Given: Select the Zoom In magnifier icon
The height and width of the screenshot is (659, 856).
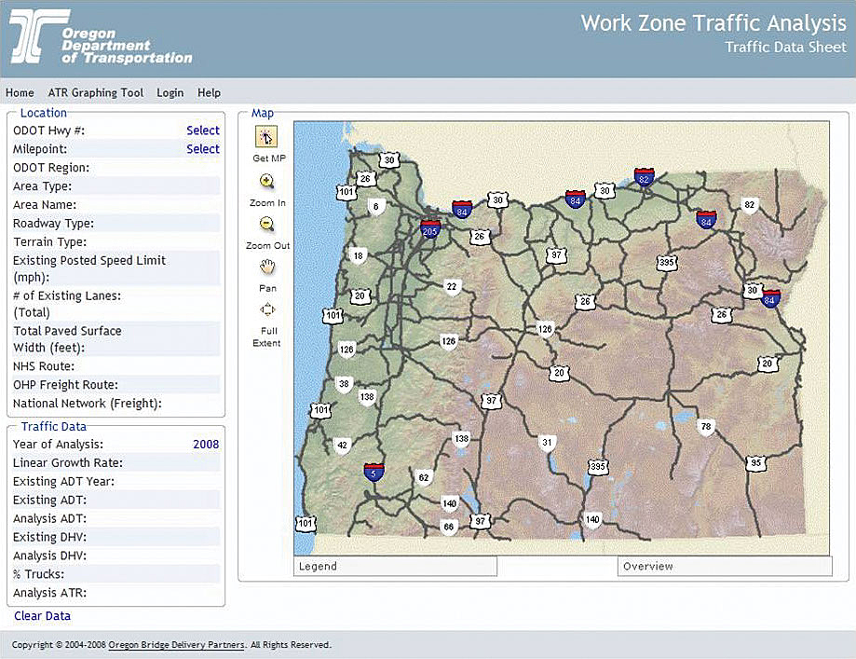Looking at the screenshot, I should pos(266,182).
